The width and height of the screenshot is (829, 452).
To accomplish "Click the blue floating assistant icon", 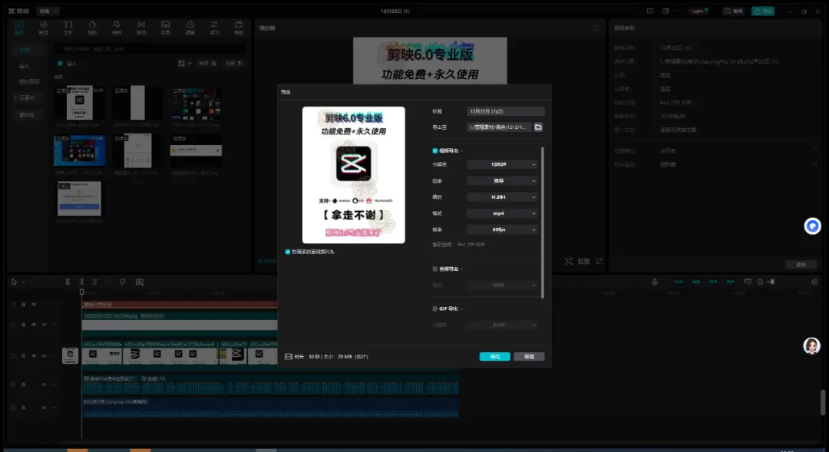I will [813, 226].
